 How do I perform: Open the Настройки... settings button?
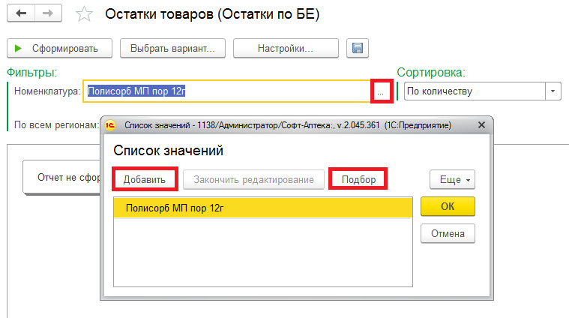(x=285, y=49)
